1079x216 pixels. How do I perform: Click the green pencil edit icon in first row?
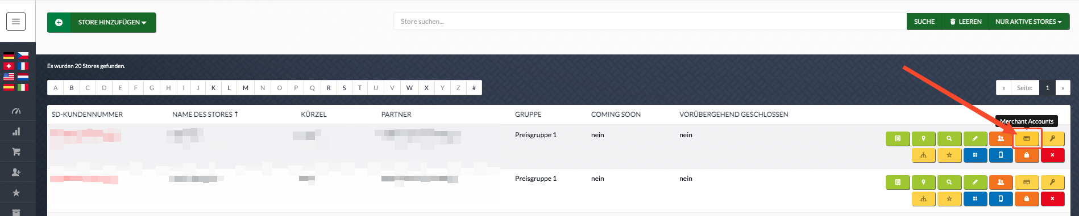[x=975, y=138]
